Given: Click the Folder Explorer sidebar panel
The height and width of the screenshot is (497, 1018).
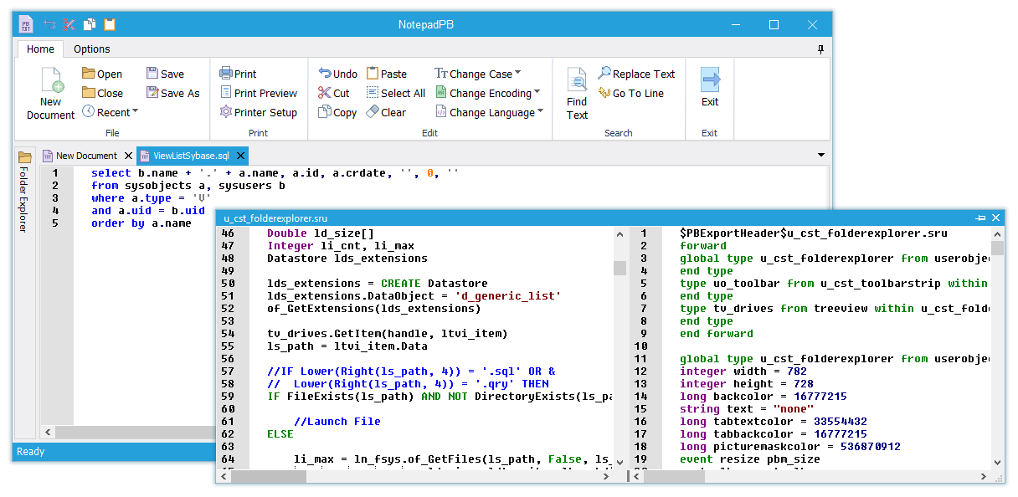Looking at the screenshot, I should pyautogui.click(x=24, y=197).
